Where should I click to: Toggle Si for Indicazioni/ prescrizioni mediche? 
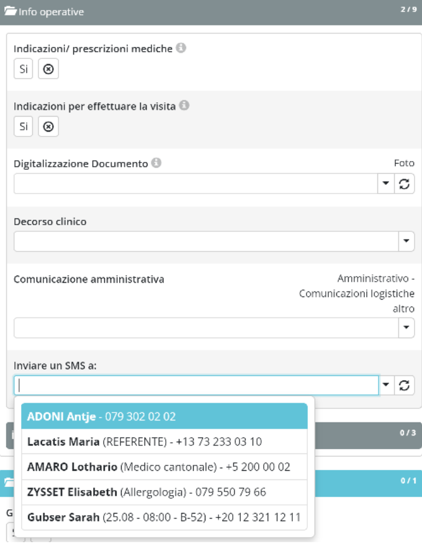click(x=24, y=69)
